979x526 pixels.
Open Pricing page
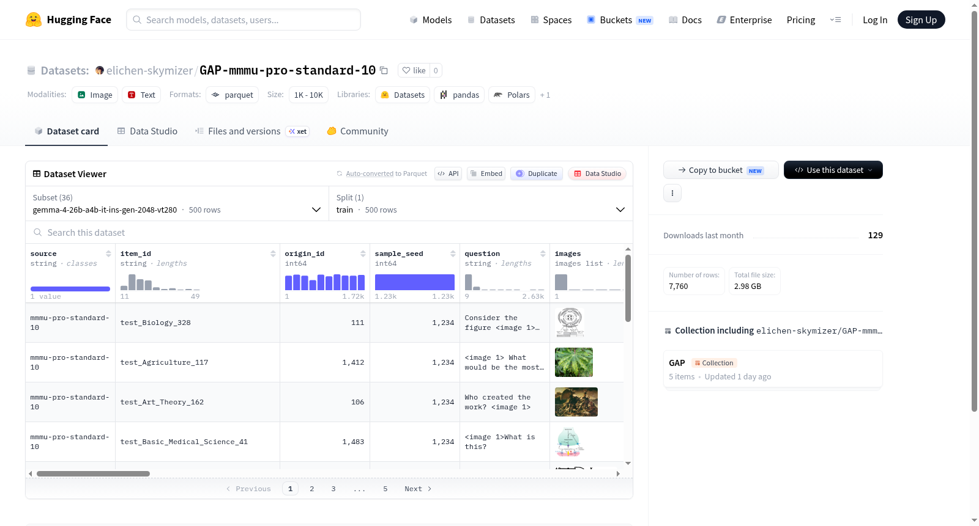tap(801, 20)
